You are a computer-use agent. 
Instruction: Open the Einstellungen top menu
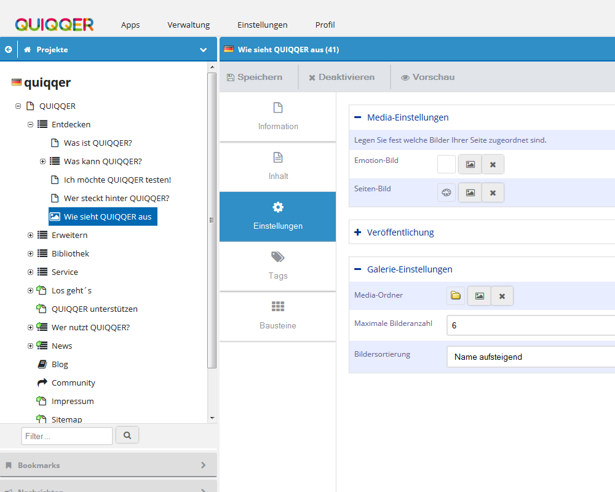(263, 25)
